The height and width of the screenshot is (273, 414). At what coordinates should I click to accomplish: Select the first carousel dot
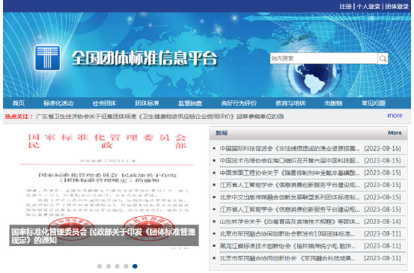100,266
